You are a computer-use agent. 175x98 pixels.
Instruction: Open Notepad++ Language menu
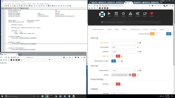[24, 4]
